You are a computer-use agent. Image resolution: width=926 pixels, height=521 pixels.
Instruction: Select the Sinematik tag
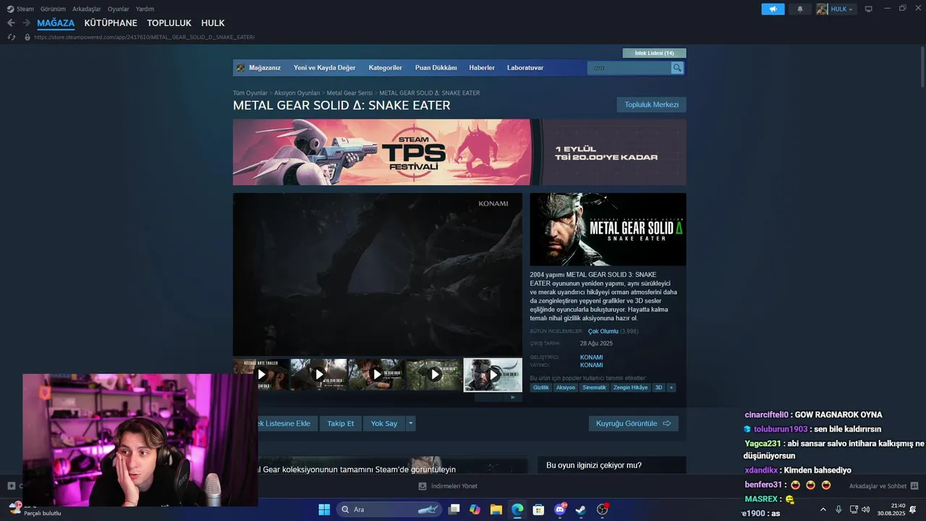(594, 388)
